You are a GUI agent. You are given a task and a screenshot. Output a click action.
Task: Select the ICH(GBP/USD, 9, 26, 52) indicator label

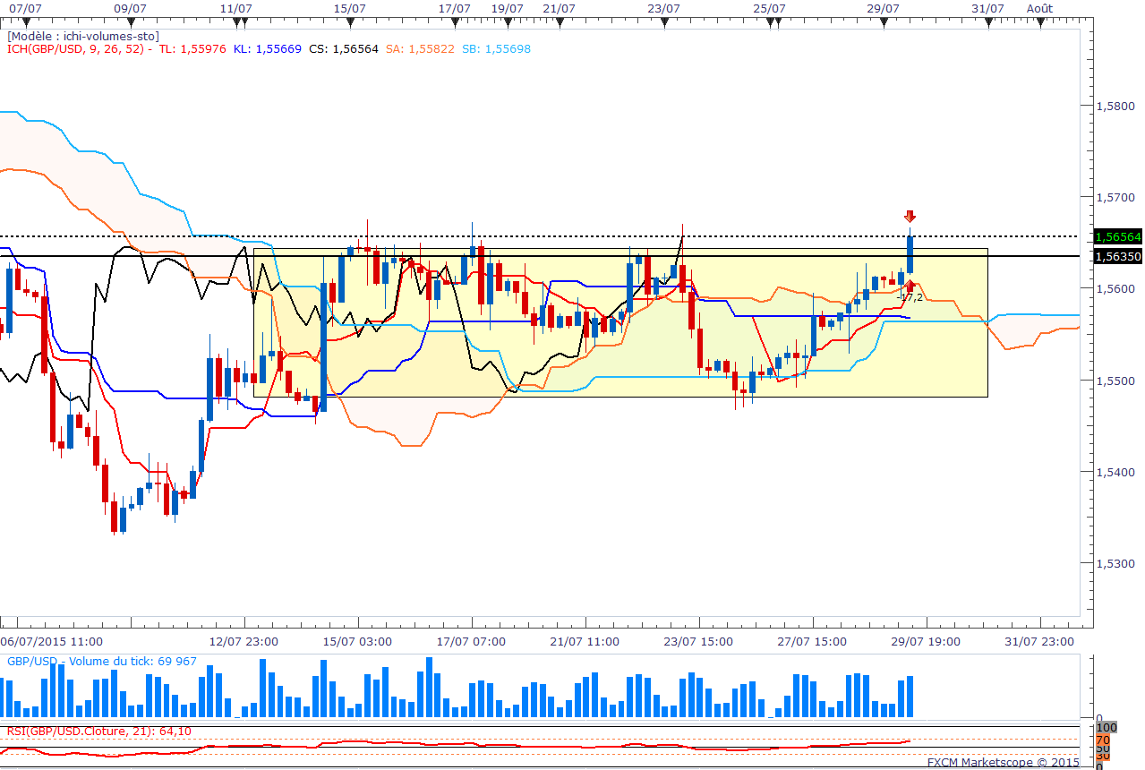79,48
